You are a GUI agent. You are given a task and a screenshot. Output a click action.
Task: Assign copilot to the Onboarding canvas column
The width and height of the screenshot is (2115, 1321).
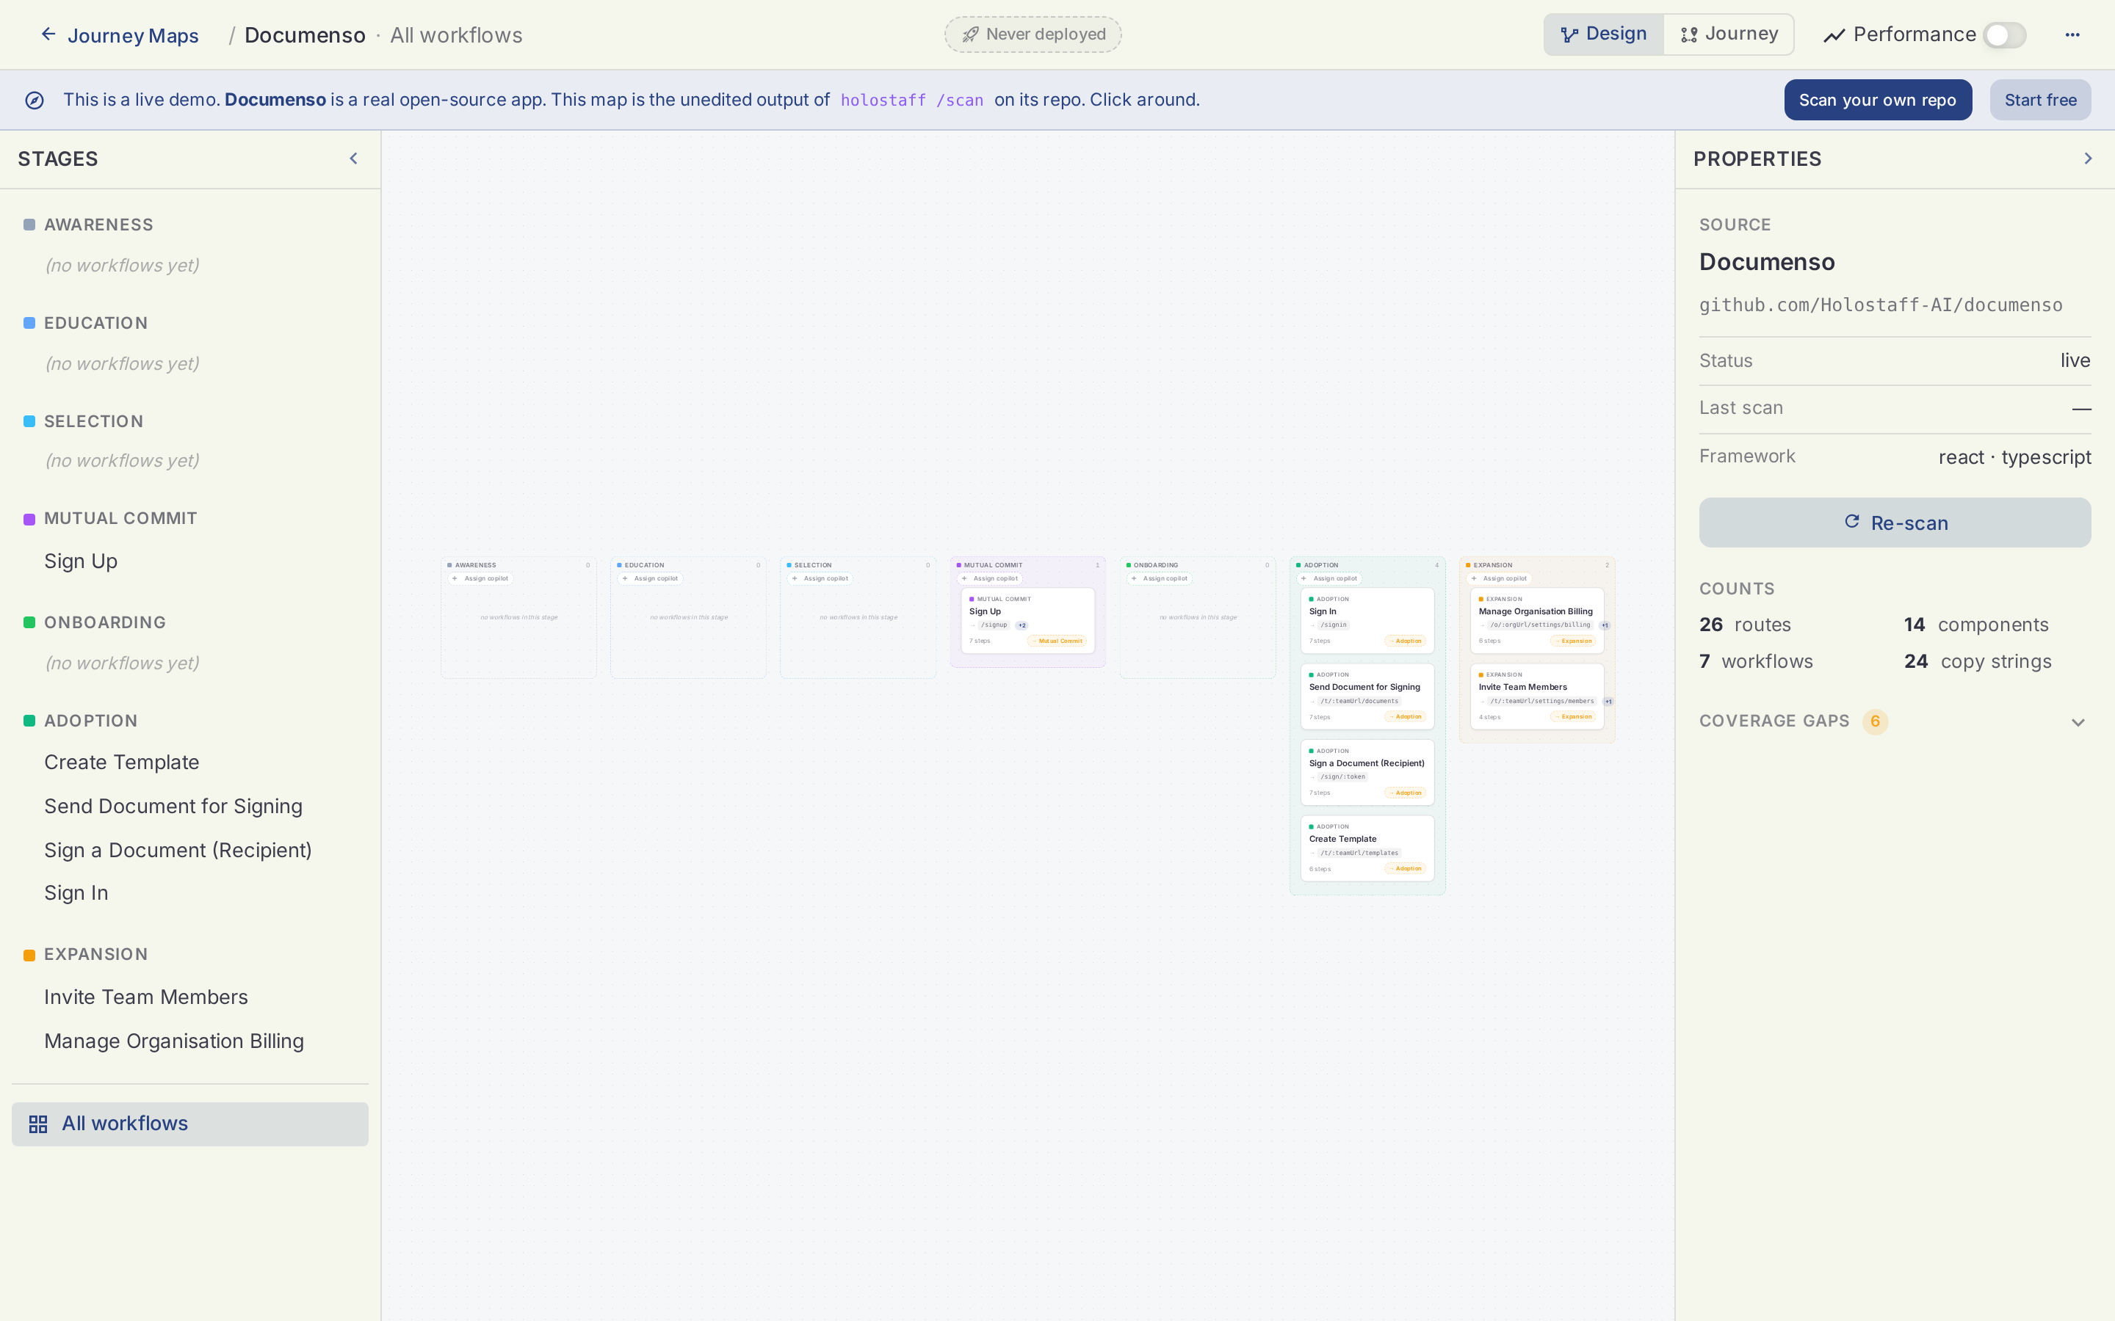coord(1160,578)
